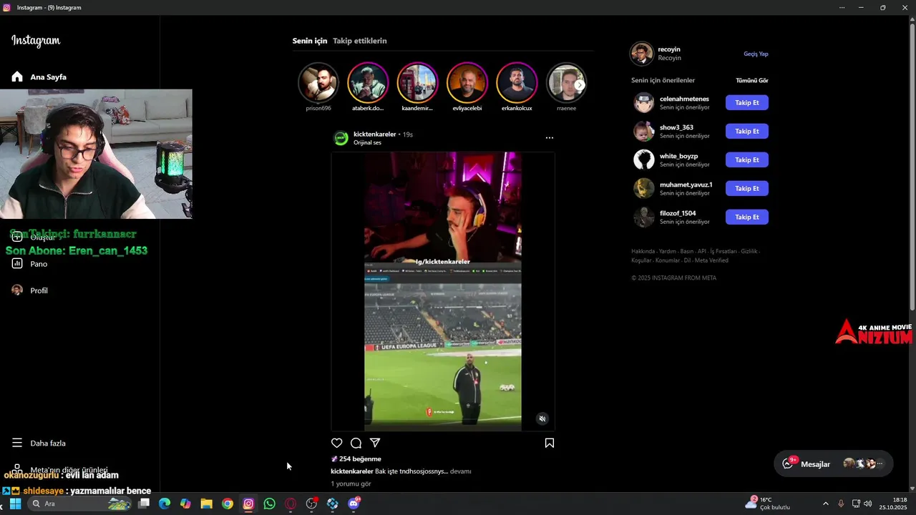Open OBS Studio from taskbar

[311, 504]
